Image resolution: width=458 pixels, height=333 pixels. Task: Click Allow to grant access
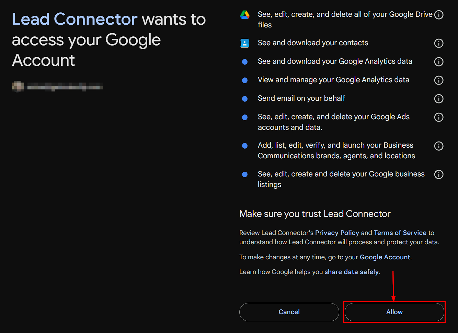coord(394,312)
